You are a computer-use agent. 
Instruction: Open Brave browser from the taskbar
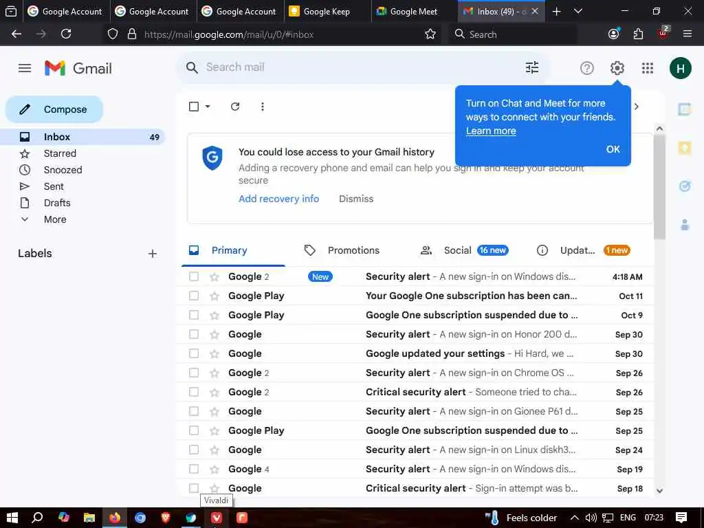click(166, 518)
